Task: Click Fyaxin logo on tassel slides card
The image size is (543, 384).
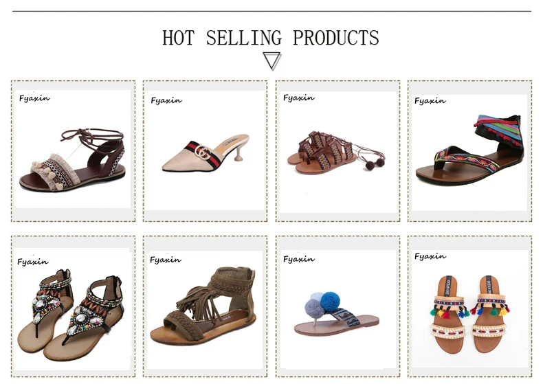Action: click(x=430, y=256)
